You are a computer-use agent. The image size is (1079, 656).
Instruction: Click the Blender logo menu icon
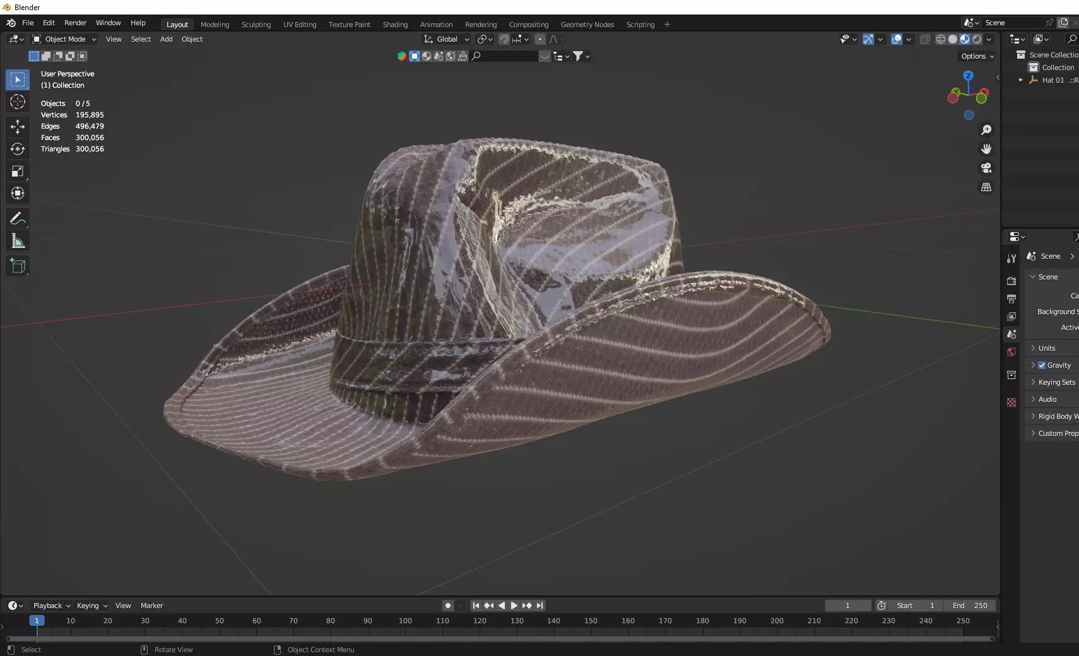click(x=11, y=23)
